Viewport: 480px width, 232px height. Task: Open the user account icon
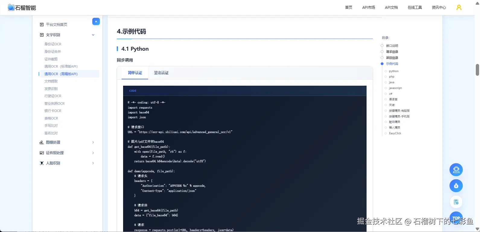click(459, 8)
